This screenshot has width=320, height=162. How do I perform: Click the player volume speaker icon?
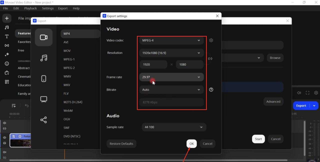click(x=299, y=93)
